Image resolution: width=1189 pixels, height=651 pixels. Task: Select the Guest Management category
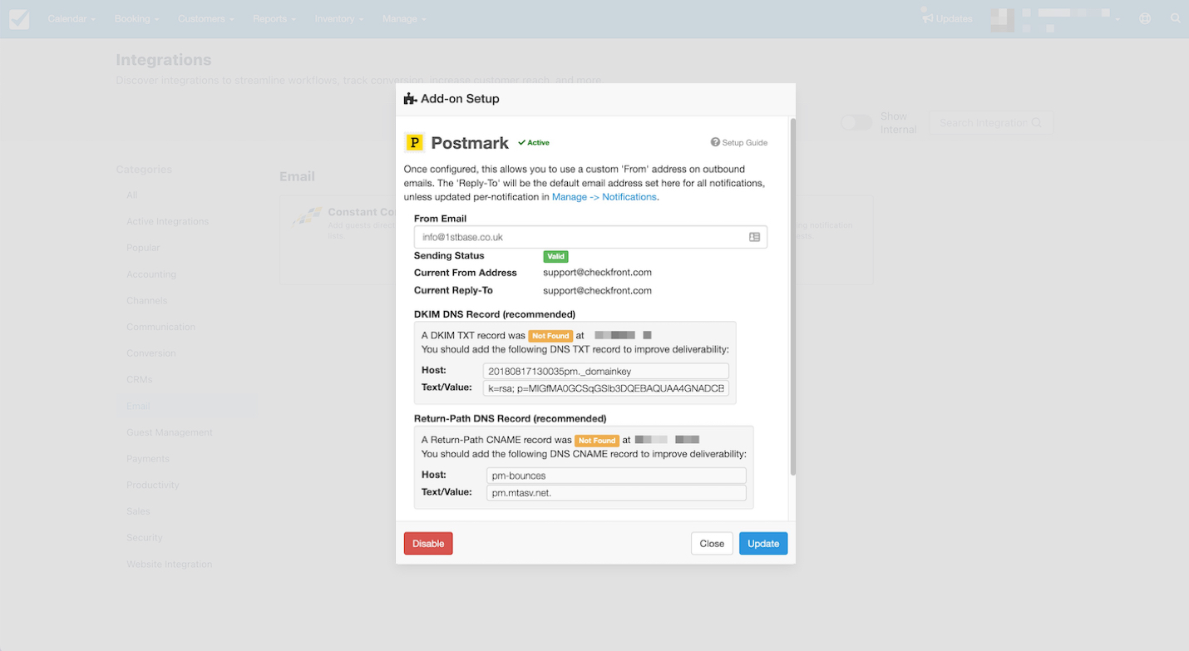(170, 432)
